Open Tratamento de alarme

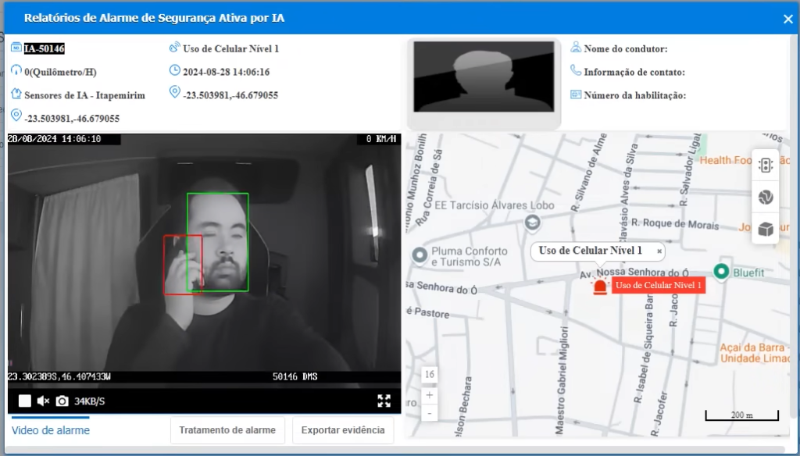coord(227,430)
